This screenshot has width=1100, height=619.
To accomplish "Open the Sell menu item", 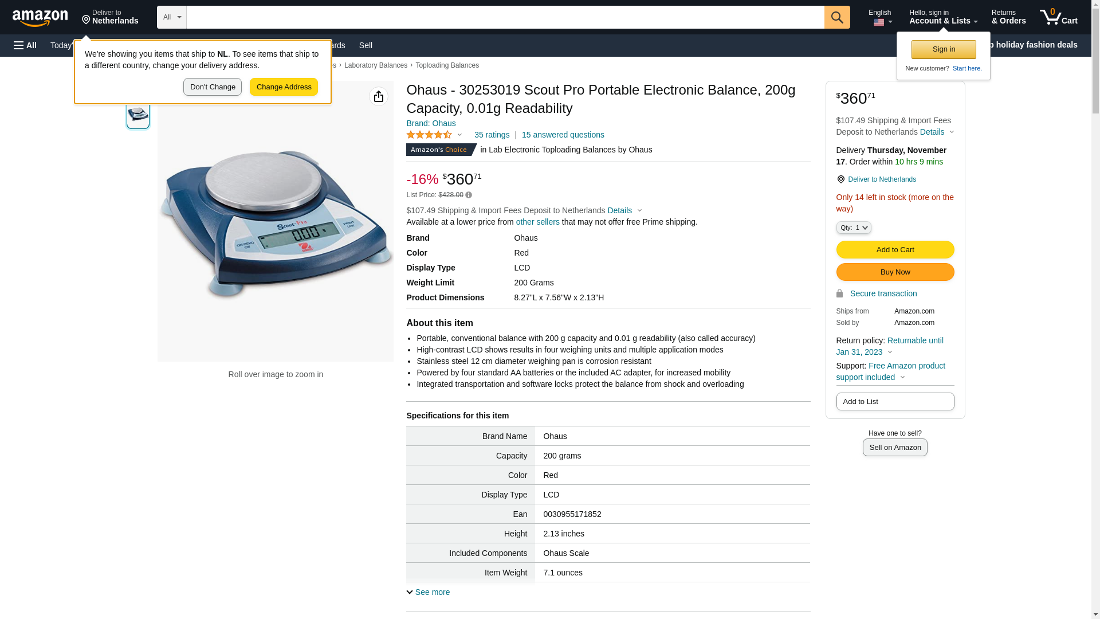I will [x=366, y=45].
